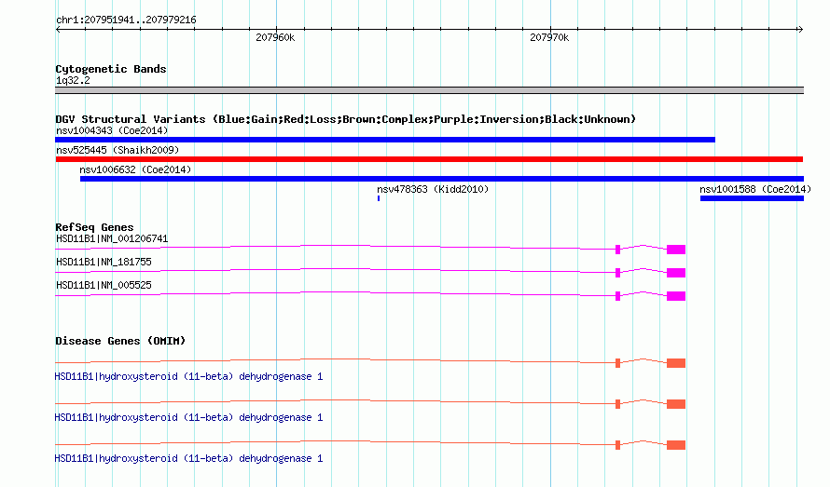Click the gray 1q32.2 cytogenetic band bar
The image size is (830, 487).
429,90
